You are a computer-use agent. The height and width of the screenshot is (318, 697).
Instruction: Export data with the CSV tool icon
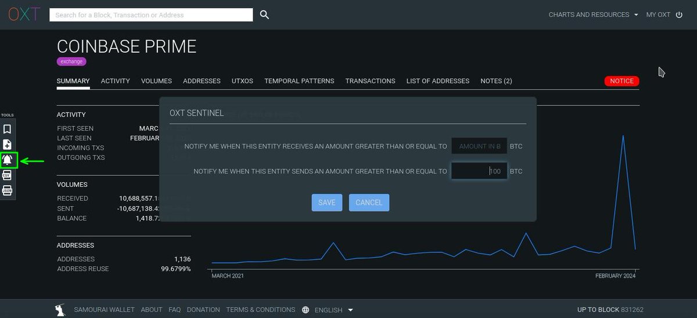point(8,175)
